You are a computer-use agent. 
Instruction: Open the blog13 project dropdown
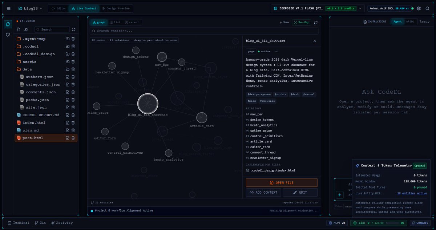click(x=30, y=8)
